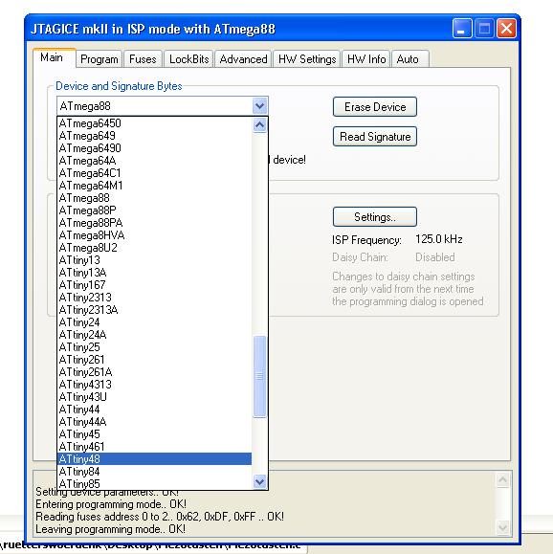Select ATmega88PA in the list
Viewport: 553px width, 554px height.
coord(154,223)
